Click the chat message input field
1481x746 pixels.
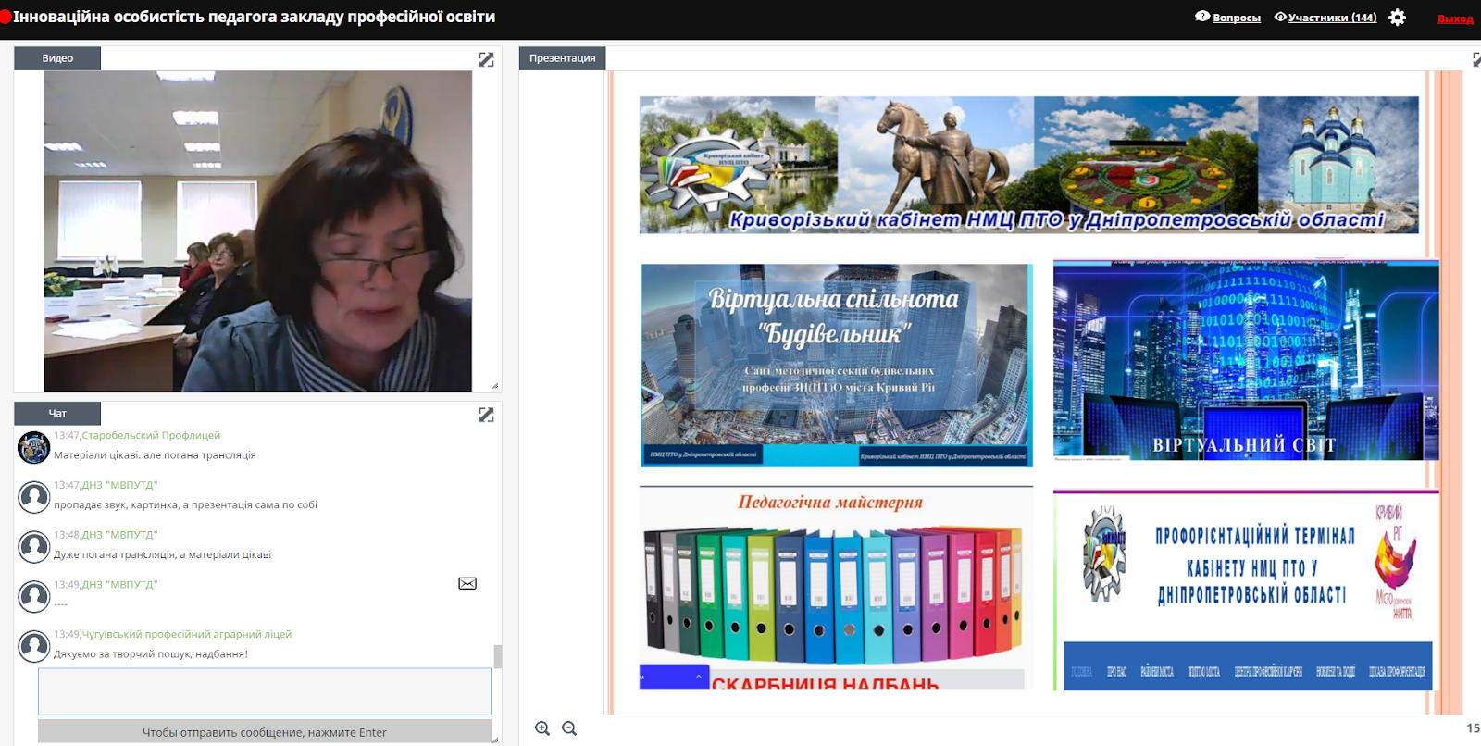click(265, 691)
